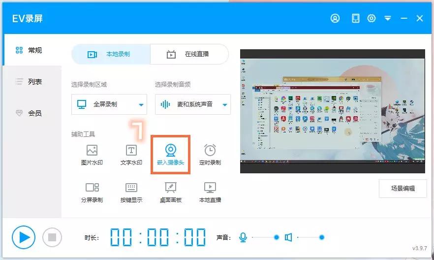Open the 列表 sidebar tab
The height and width of the screenshot is (260, 434).
point(31,82)
